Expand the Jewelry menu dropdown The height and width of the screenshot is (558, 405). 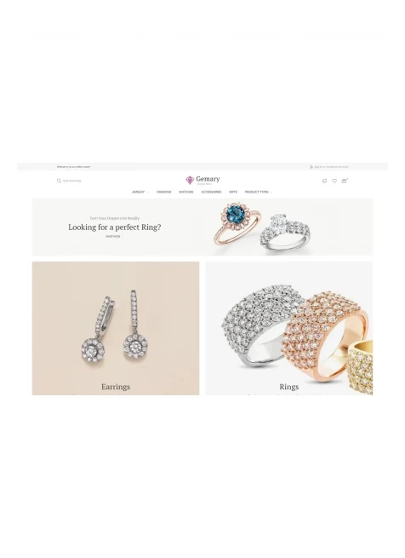pyautogui.click(x=140, y=192)
